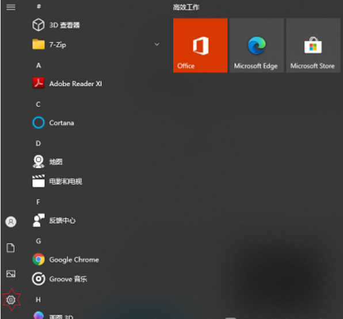The width and height of the screenshot is (343, 319).
Task: Open the Microsoft Store tile
Action: click(x=313, y=45)
